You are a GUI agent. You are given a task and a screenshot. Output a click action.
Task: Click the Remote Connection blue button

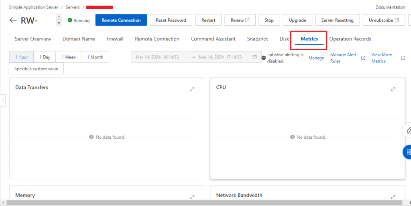point(121,20)
